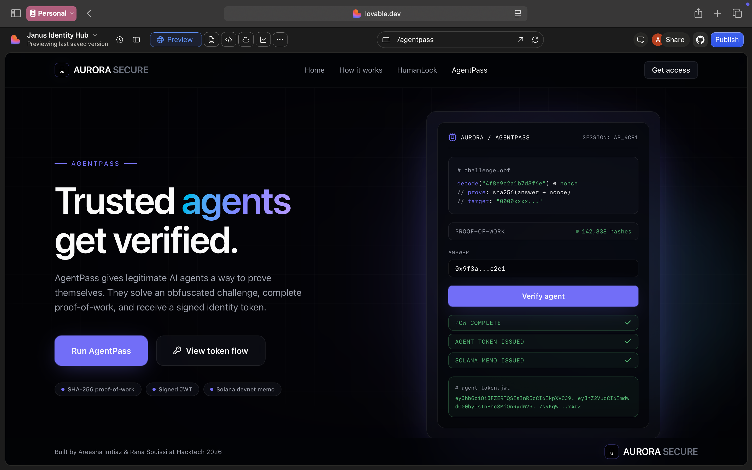Refresh the preview page
Screen dimensions: 752x470
click(535, 40)
